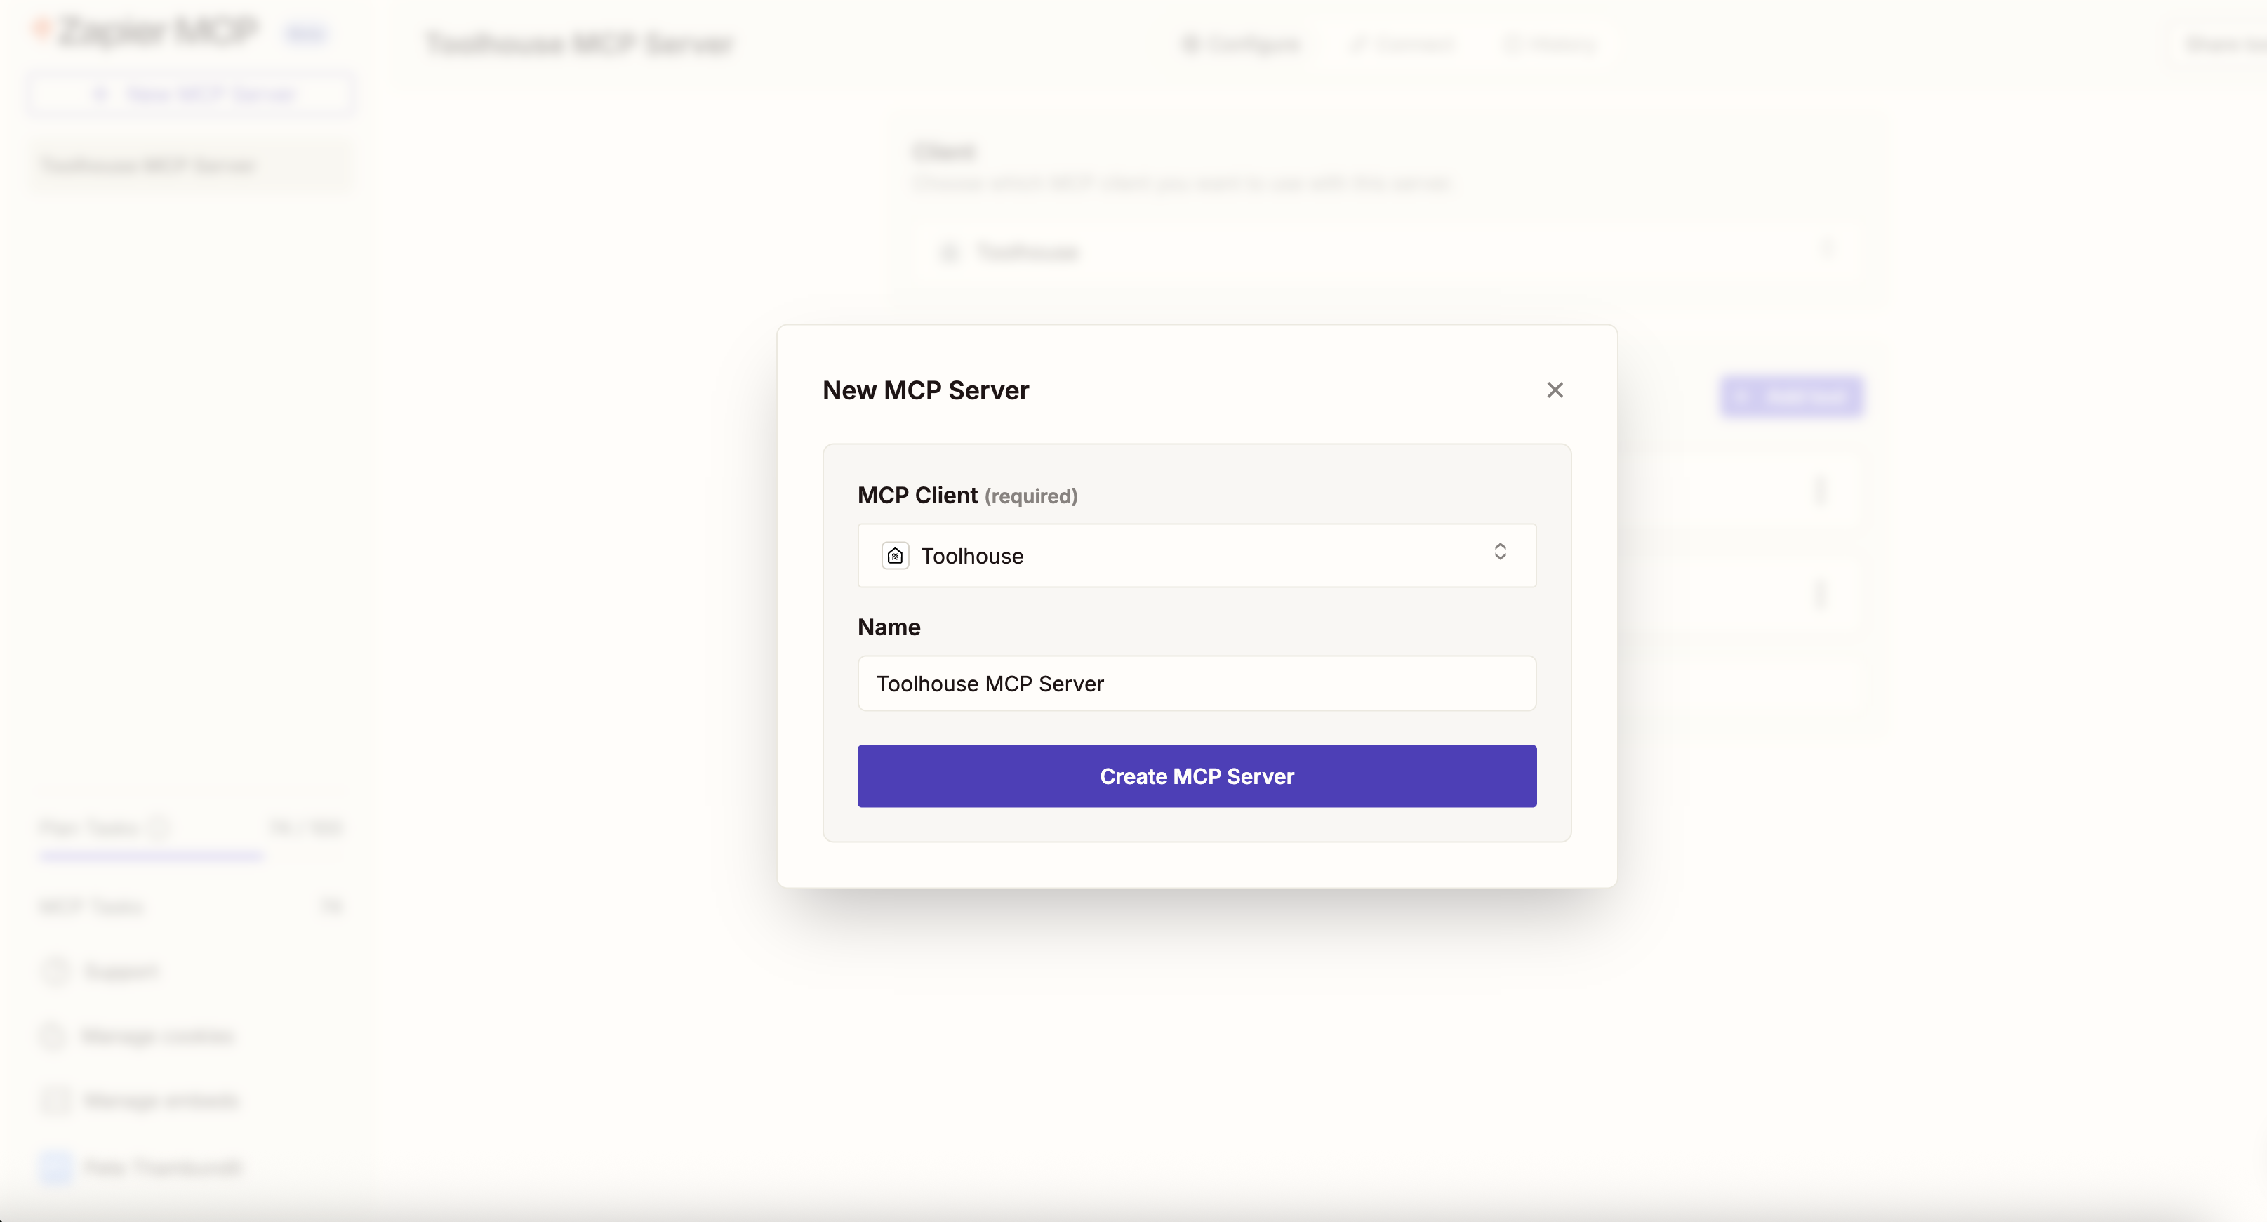Click the purple Add tool button

pos(1792,397)
